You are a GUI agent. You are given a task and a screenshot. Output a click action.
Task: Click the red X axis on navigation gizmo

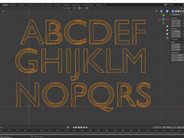point(168,19)
